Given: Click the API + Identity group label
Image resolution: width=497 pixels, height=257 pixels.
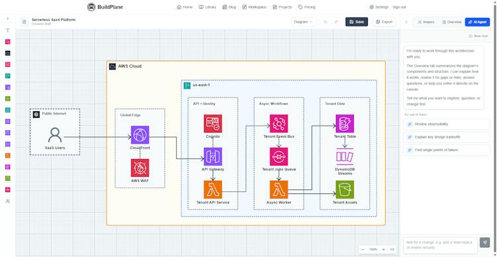Looking at the screenshot, I should pyautogui.click(x=204, y=103).
